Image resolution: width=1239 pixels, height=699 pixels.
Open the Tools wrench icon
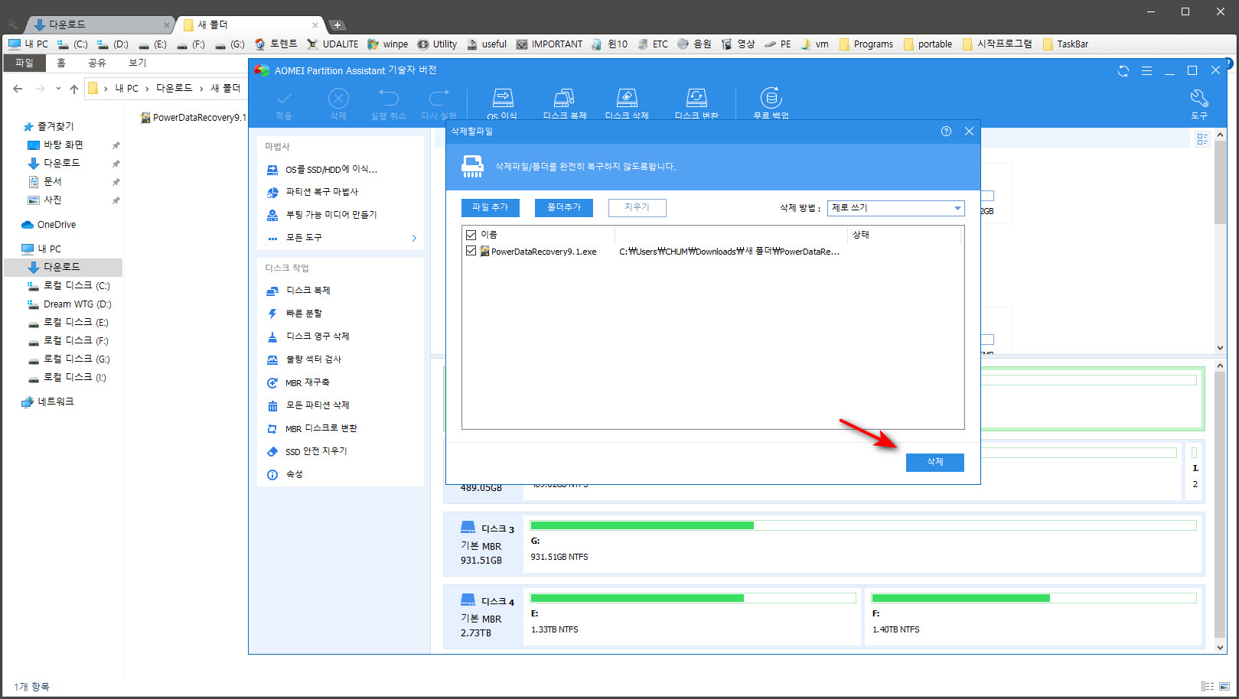click(1199, 98)
